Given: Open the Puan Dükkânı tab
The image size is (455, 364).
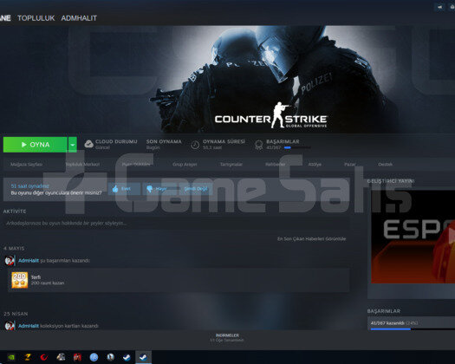Looking at the screenshot, I should [x=136, y=165].
